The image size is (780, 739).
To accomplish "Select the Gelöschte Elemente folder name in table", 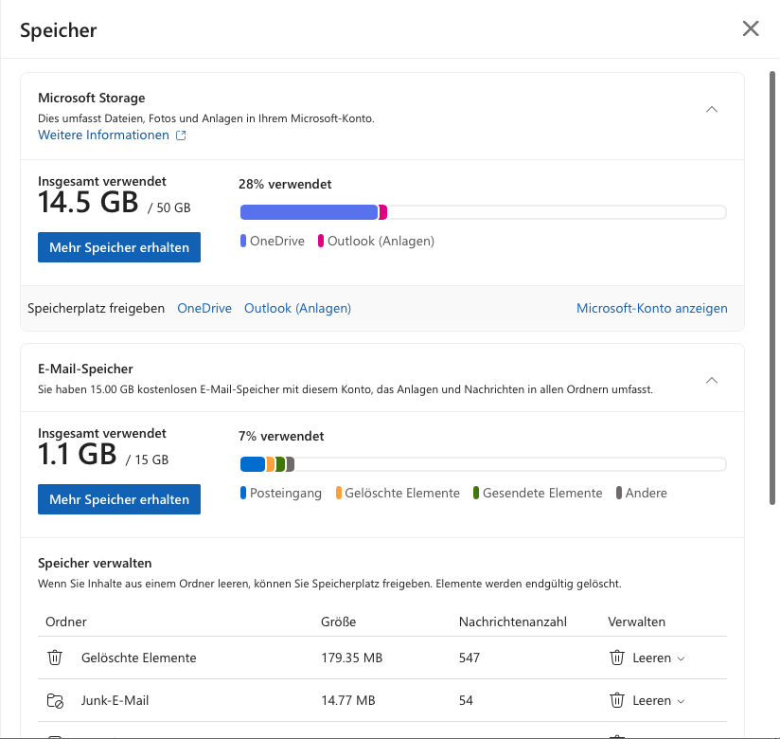I will coord(139,658).
